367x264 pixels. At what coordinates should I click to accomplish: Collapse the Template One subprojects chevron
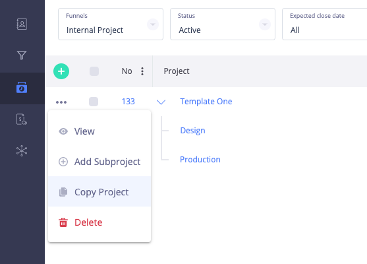(x=161, y=102)
